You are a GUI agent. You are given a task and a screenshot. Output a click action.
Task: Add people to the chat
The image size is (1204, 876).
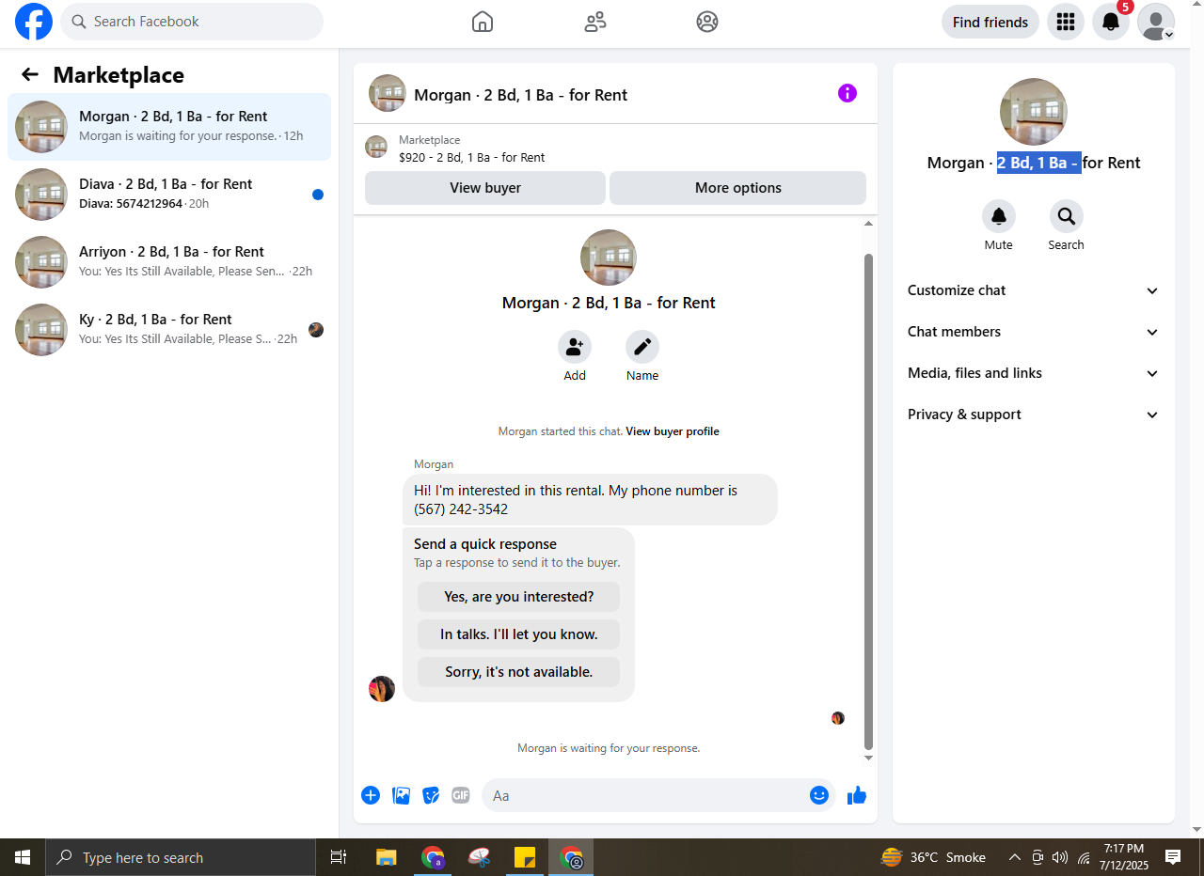pos(575,347)
